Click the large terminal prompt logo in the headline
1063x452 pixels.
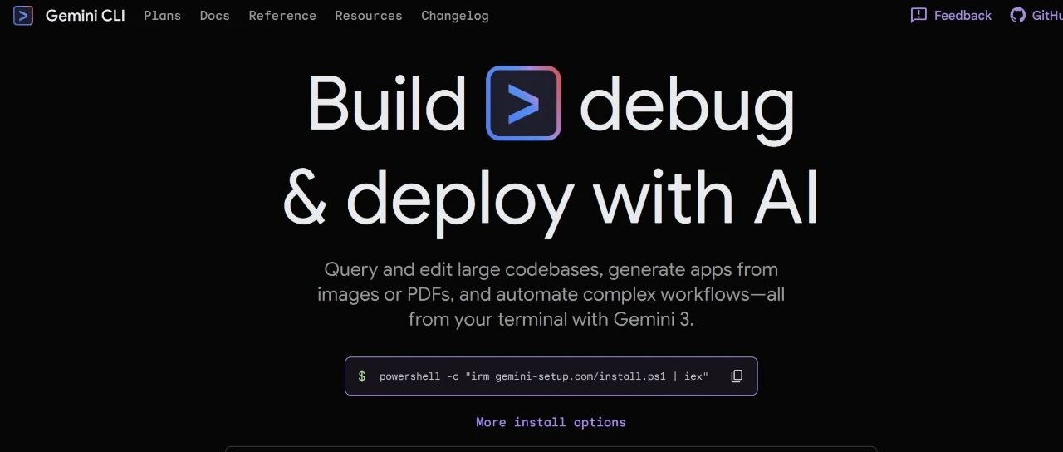point(523,103)
